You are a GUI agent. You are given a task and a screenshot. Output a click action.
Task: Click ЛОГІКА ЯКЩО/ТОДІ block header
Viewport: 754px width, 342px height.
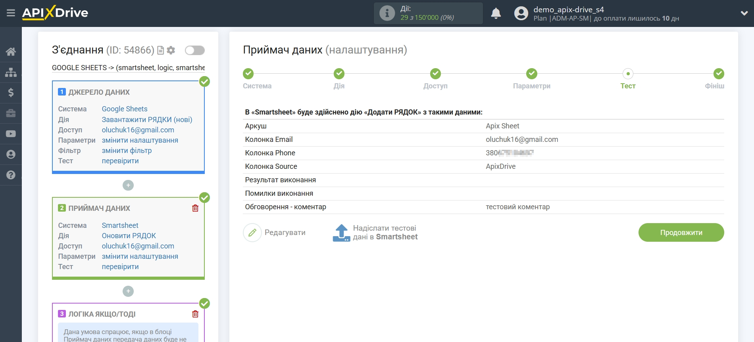coord(102,314)
